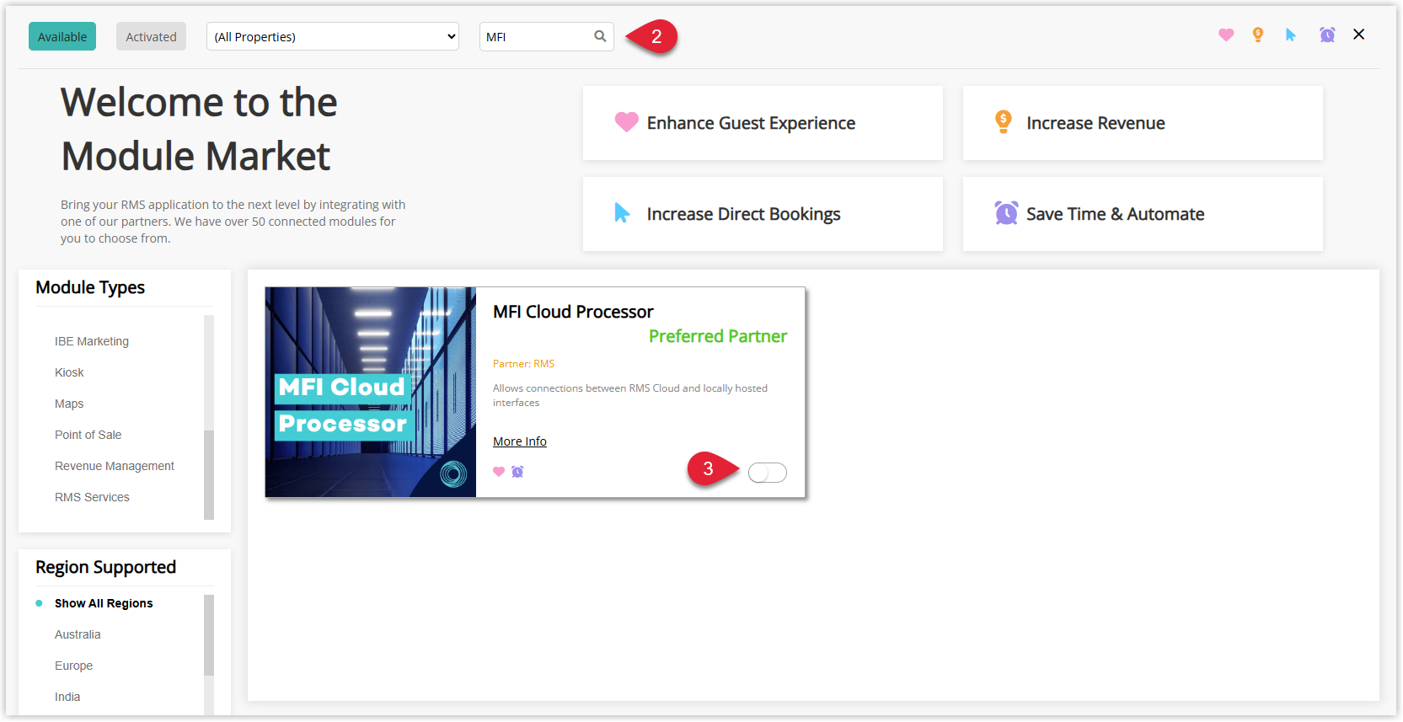Click the heart icon on Enhance Guest Experience
The width and height of the screenshot is (1403, 722).
pyautogui.click(x=626, y=122)
